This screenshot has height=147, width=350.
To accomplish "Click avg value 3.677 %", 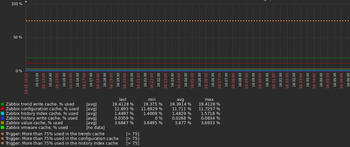I will 183,123.
